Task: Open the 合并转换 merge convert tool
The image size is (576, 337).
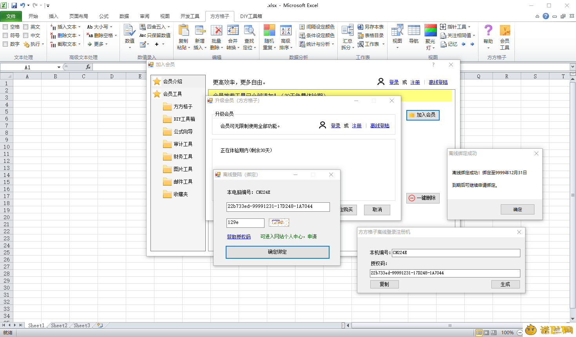Action: 233,38
